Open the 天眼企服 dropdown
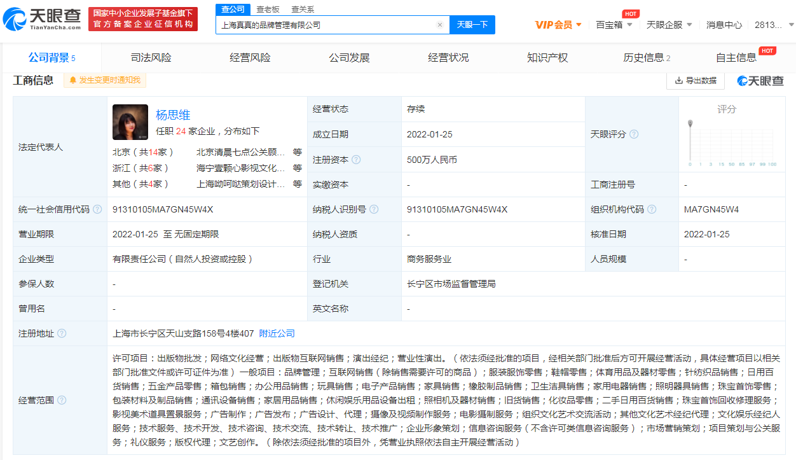 [x=669, y=25]
